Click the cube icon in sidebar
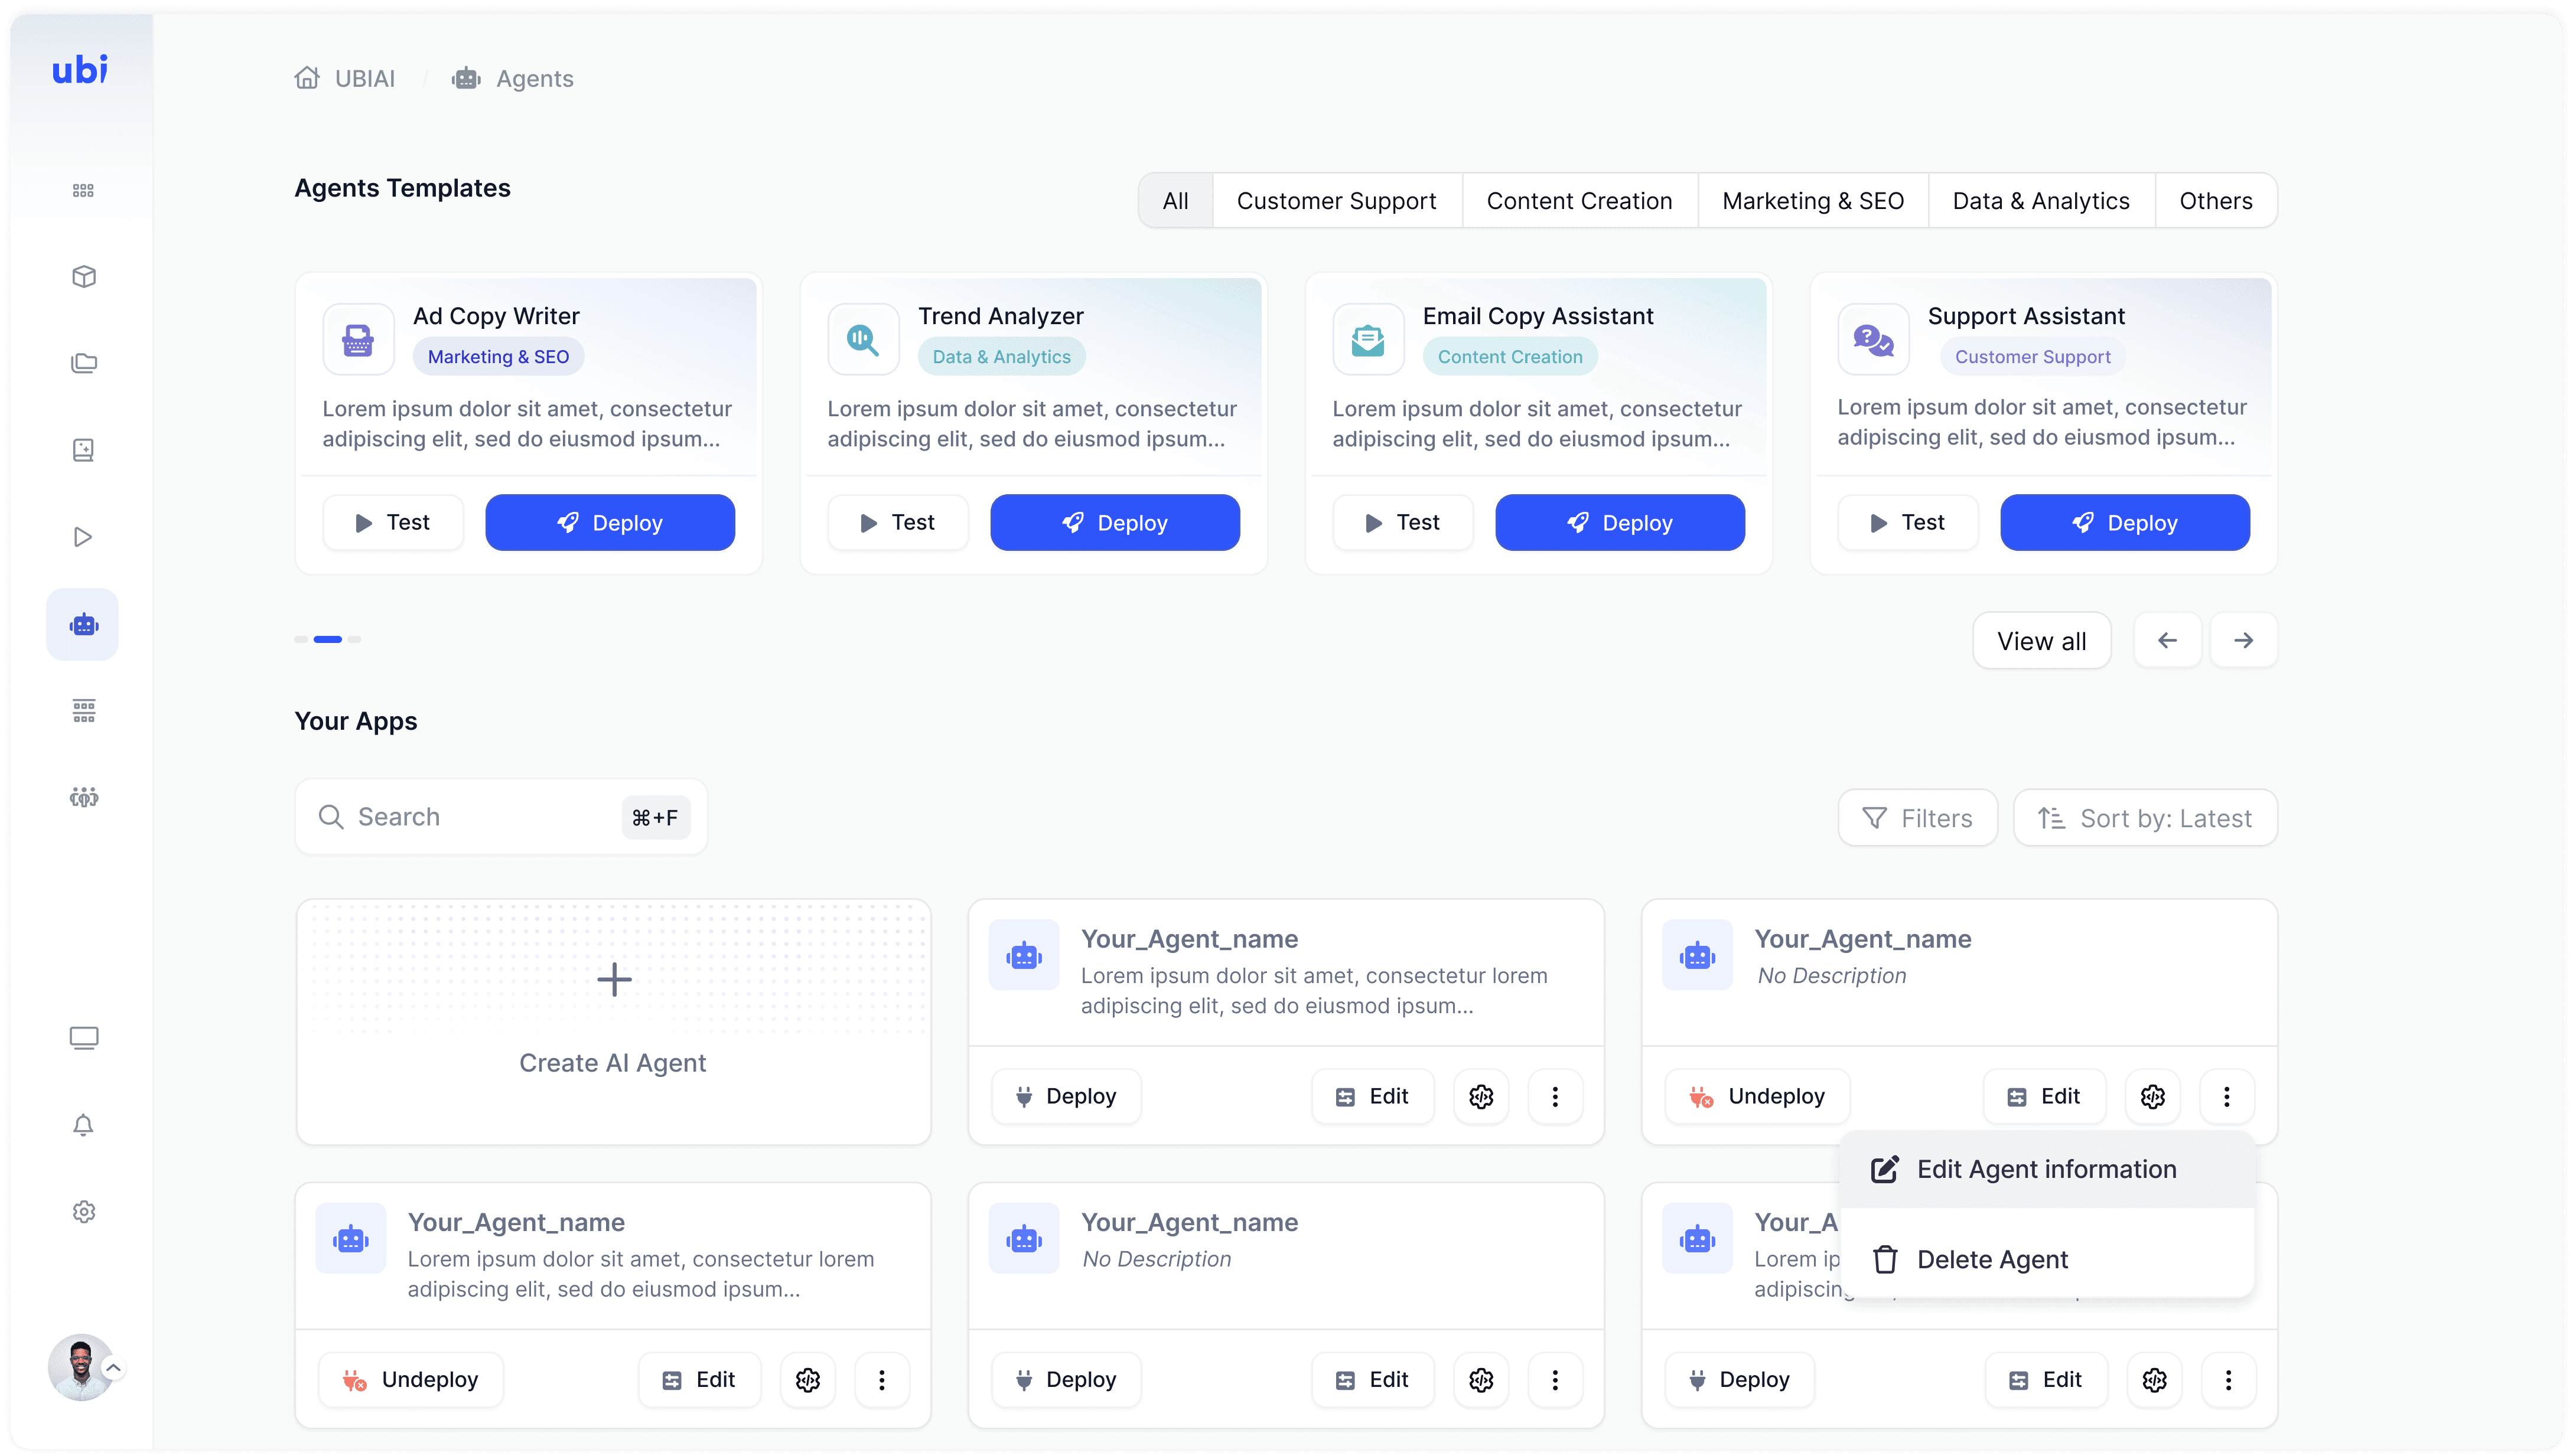The height and width of the screenshot is (1456, 2573). 83,277
